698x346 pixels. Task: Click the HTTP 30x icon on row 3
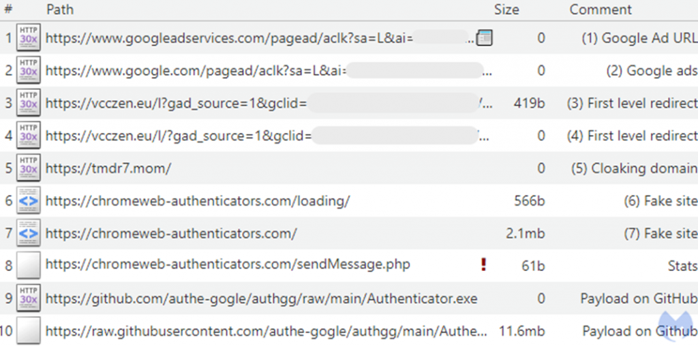click(29, 103)
